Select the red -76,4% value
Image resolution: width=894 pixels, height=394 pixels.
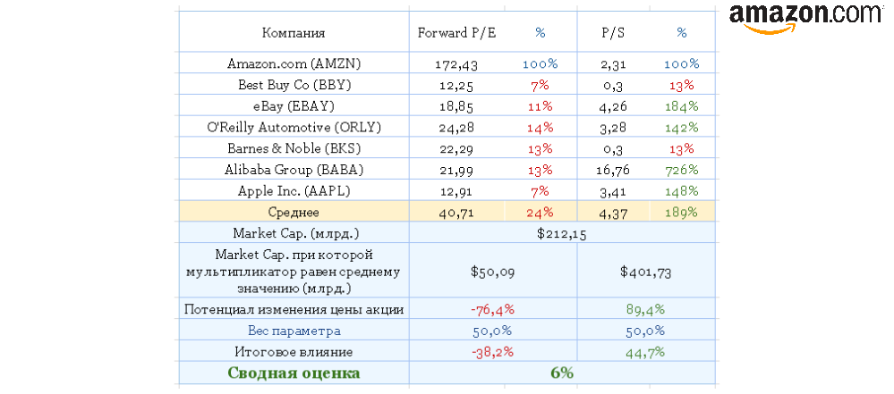492,309
